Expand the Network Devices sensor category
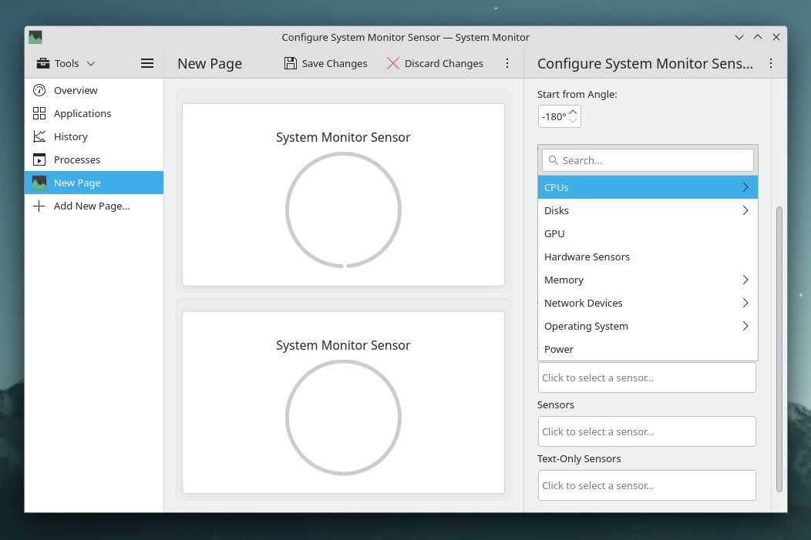This screenshot has width=811, height=540. pos(745,303)
